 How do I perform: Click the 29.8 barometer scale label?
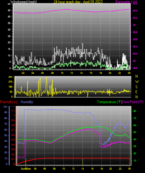[135, 32]
